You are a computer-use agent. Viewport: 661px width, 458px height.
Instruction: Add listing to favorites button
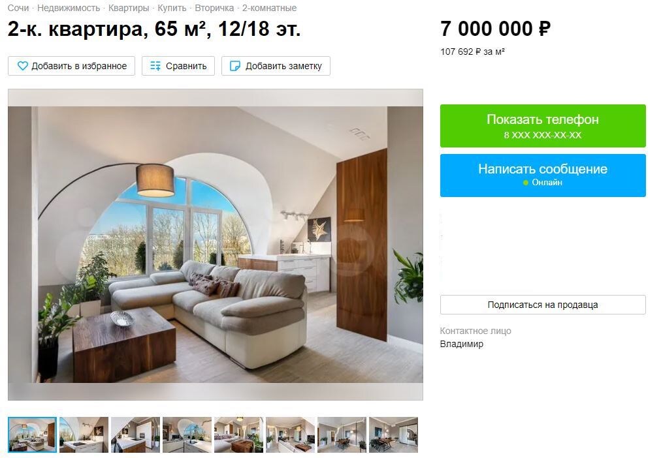click(x=71, y=66)
